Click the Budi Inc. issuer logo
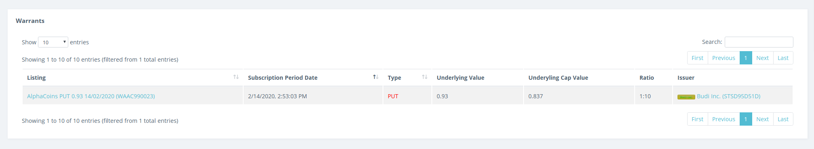The width and height of the screenshot is (814, 149). click(x=686, y=97)
